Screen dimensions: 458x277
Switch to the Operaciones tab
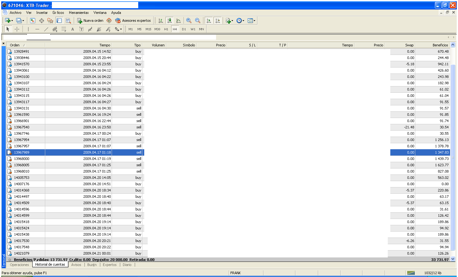(19, 265)
